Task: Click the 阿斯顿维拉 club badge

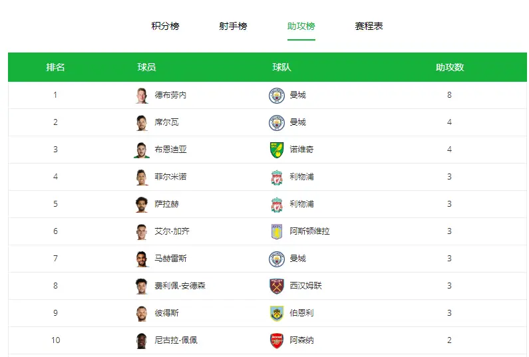Action: (x=277, y=231)
